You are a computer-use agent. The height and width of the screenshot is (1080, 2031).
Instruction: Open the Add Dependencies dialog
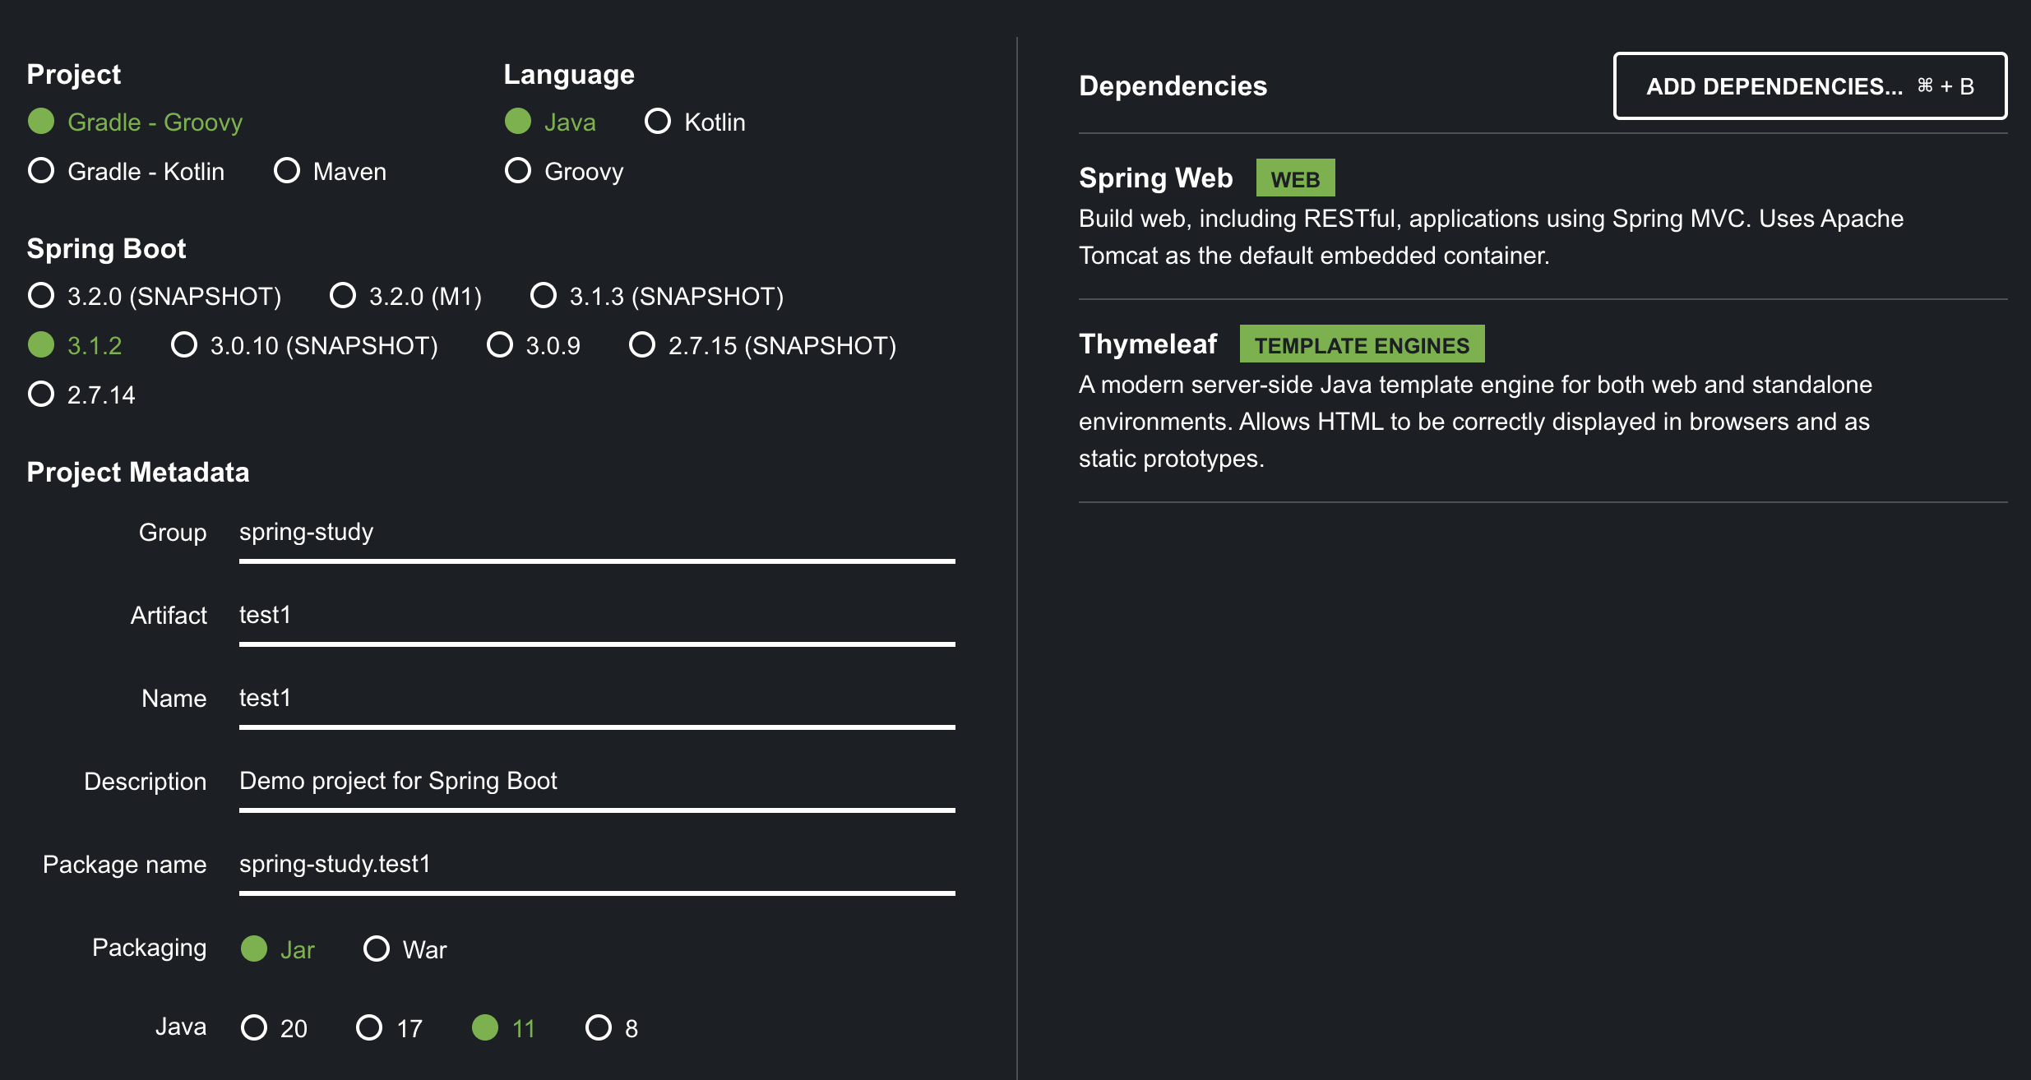click(1810, 86)
